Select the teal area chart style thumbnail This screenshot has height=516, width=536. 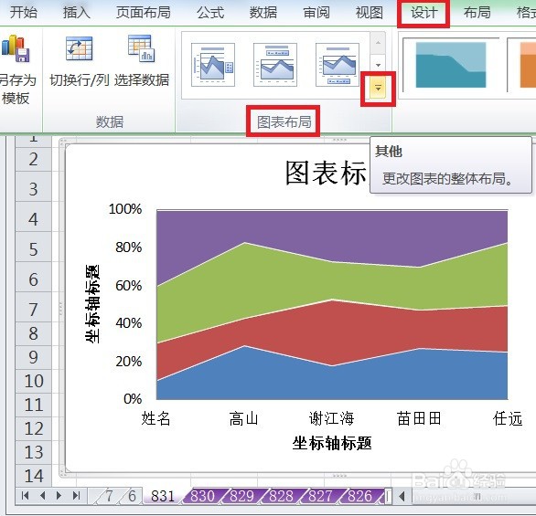click(451, 65)
